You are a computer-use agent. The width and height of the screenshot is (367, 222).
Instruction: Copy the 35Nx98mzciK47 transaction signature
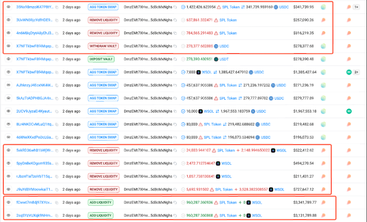click(57, 7)
